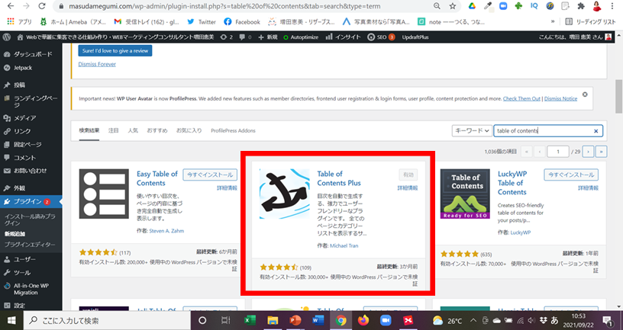Viewport: 623px width, 330px height.
Task: Install LuckyWP Table of Contents now
Action: pyautogui.click(x=571, y=175)
